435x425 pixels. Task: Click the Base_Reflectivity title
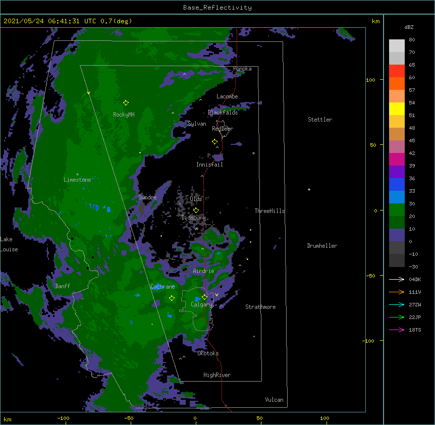[x=217, y=8]
